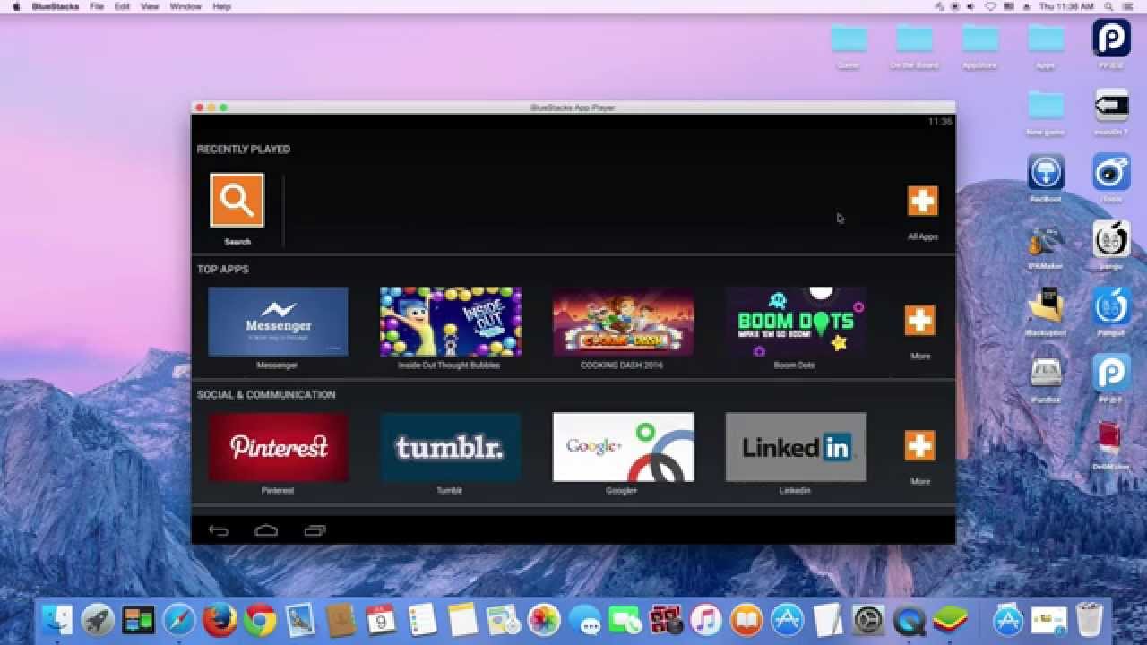The height and width of the screenshot is (645, 1147).
Task: Launch iTunes from the dock
Action: [x=706, y=620]
